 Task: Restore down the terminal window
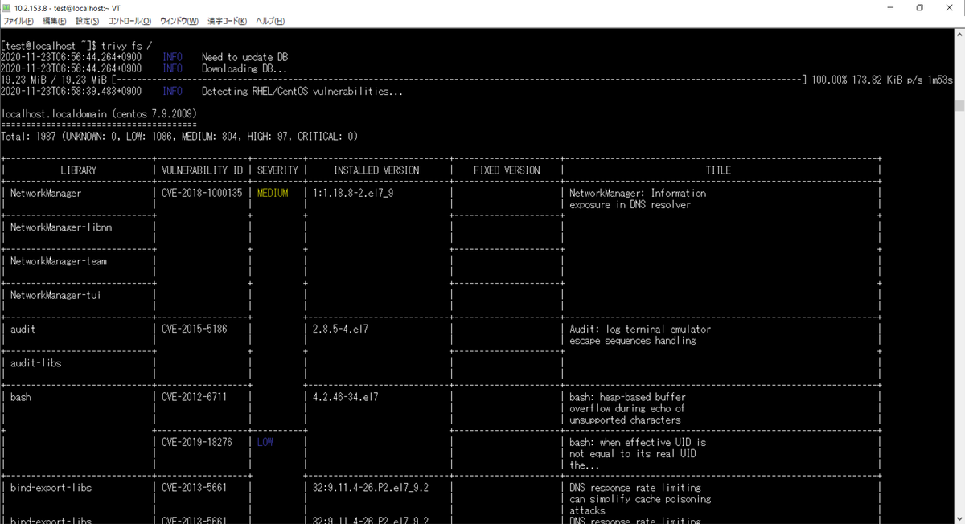pos(919,7)
